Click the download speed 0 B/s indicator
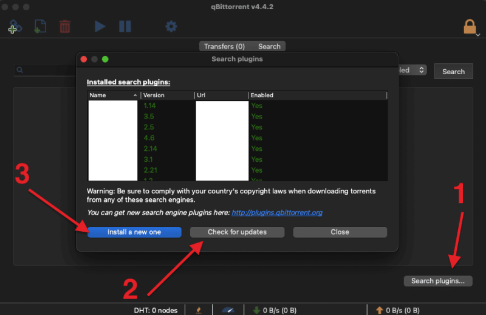 pyautogui.click(x=279, y=310)
